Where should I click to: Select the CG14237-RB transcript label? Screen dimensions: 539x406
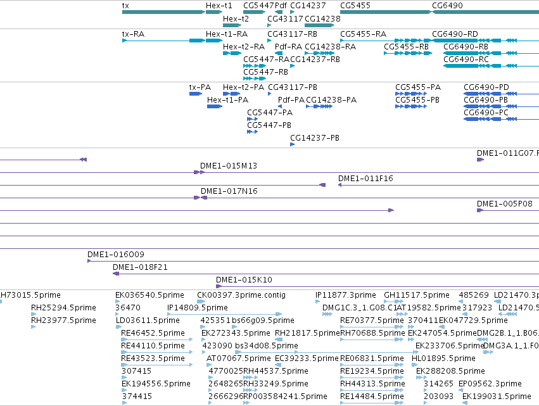tap(315, 60)
